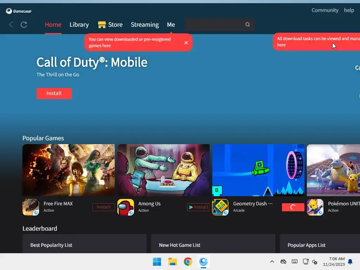
Task: Open the Pokémon UNITE banner image
Action: click(x=333, y=170)
